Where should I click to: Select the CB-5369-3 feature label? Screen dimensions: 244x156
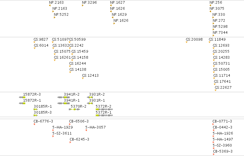223,151
